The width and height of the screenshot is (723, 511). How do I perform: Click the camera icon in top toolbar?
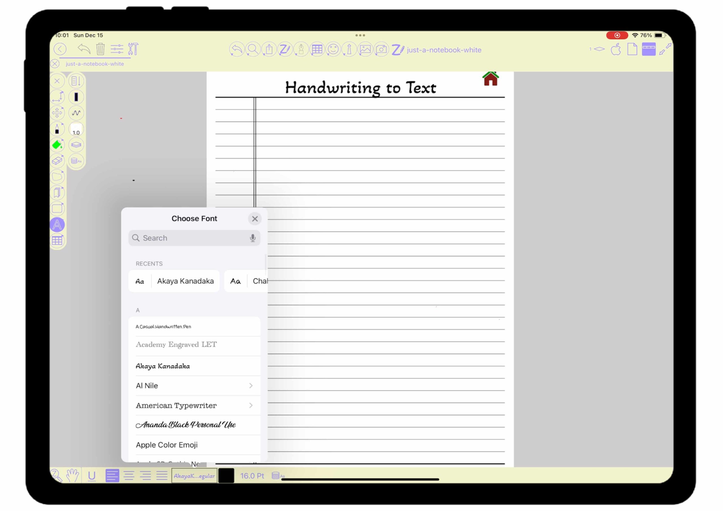[381, 49]
